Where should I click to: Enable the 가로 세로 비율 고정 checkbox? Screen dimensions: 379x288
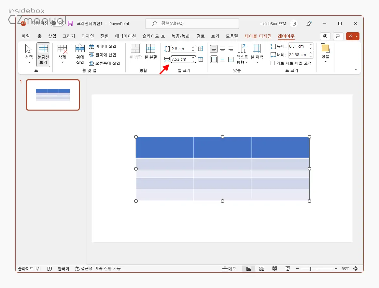coord(273,63)
